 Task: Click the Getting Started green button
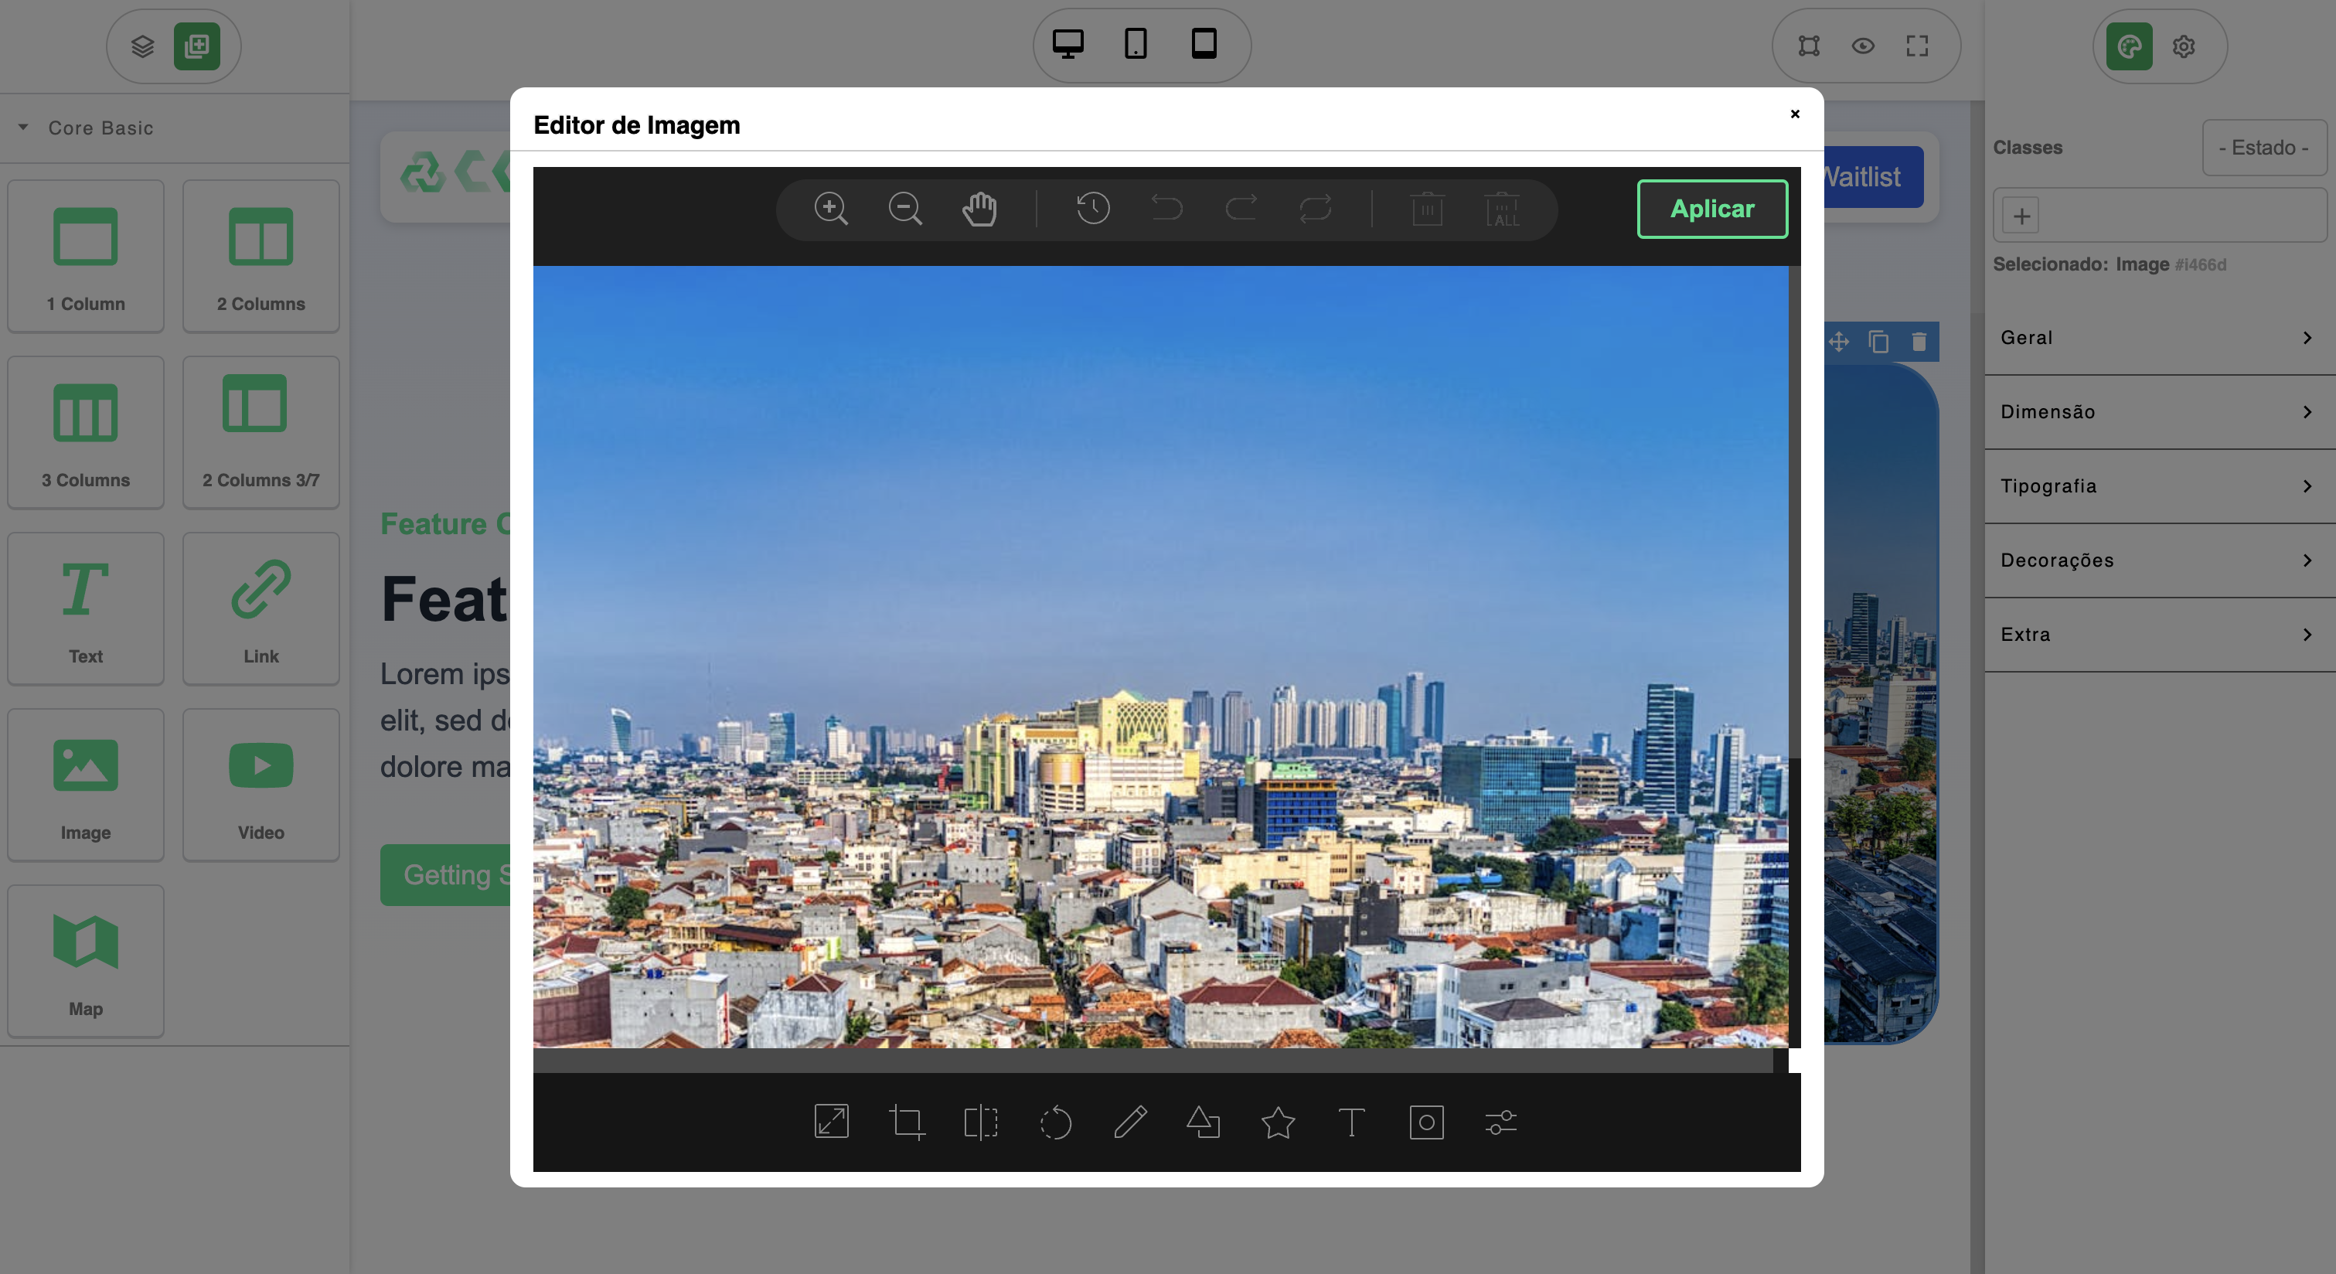click(x=446, y=875)
